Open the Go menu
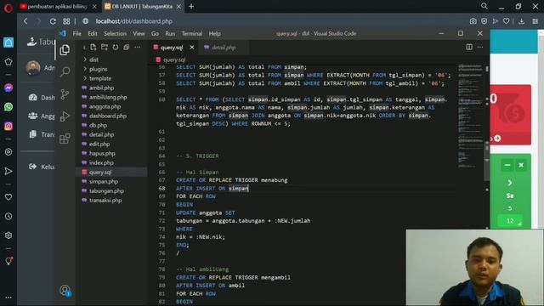The image size is (544, 306). 155,34
